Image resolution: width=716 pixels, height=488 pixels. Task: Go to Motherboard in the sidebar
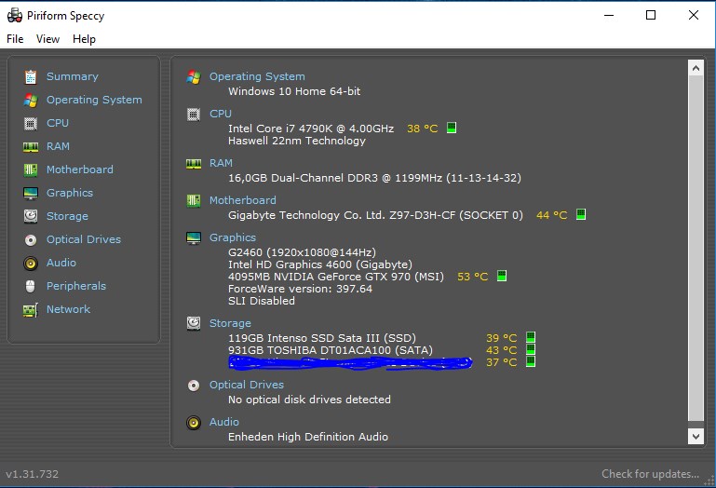(x=80, y=169)
